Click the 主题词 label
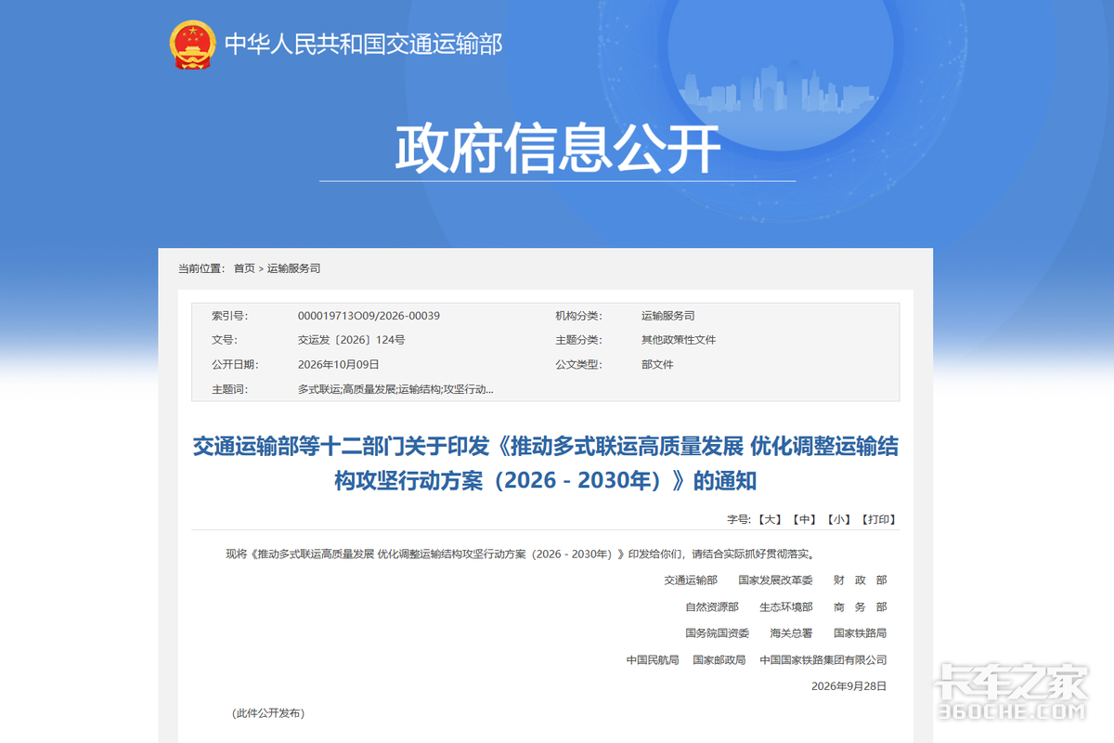Screen dimensions: 1114x743 coord(229,389)
